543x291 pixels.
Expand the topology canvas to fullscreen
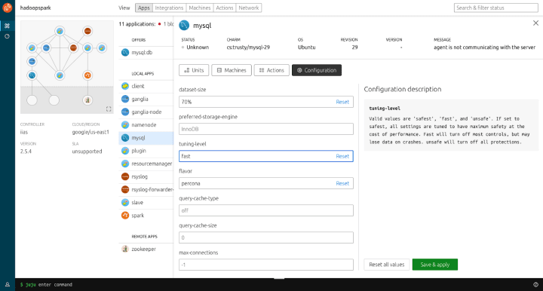pos(109,109)
